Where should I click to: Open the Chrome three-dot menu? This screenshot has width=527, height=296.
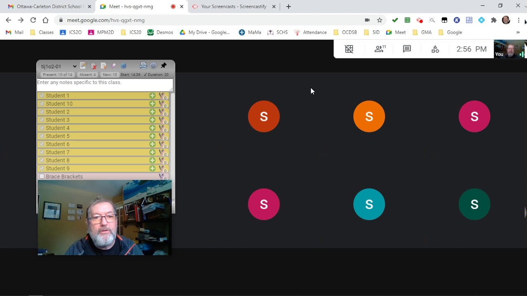(518, 20)
